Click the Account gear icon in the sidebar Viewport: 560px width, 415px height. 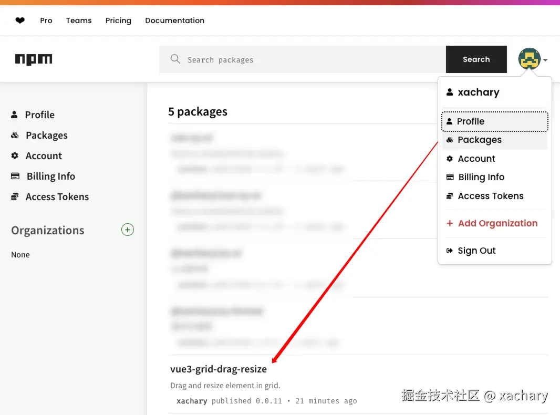14,155
